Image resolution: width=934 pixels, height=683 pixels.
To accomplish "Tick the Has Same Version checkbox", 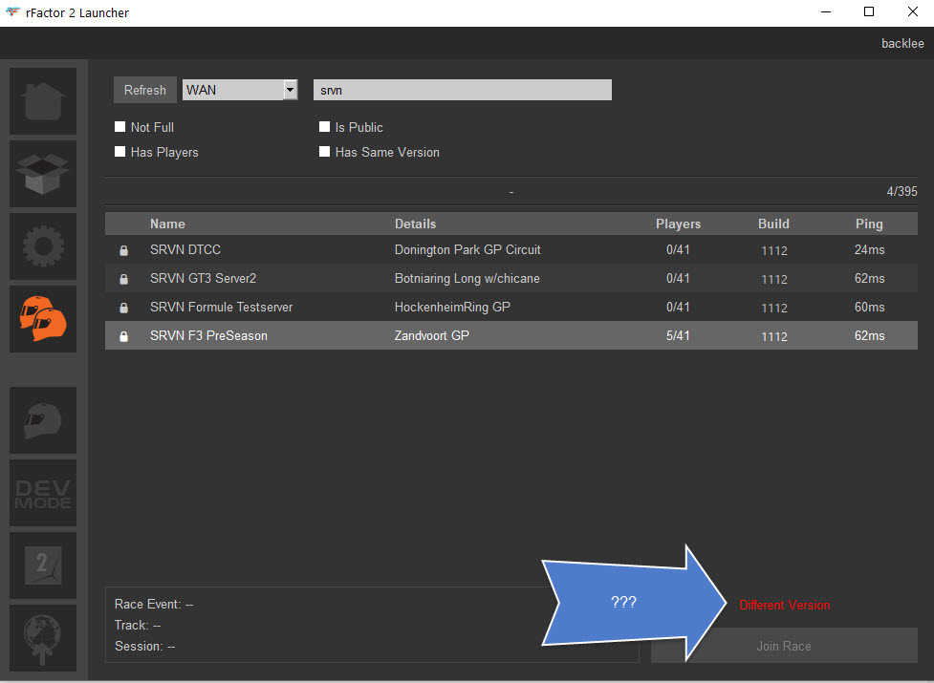I will [x=325, y=152].
